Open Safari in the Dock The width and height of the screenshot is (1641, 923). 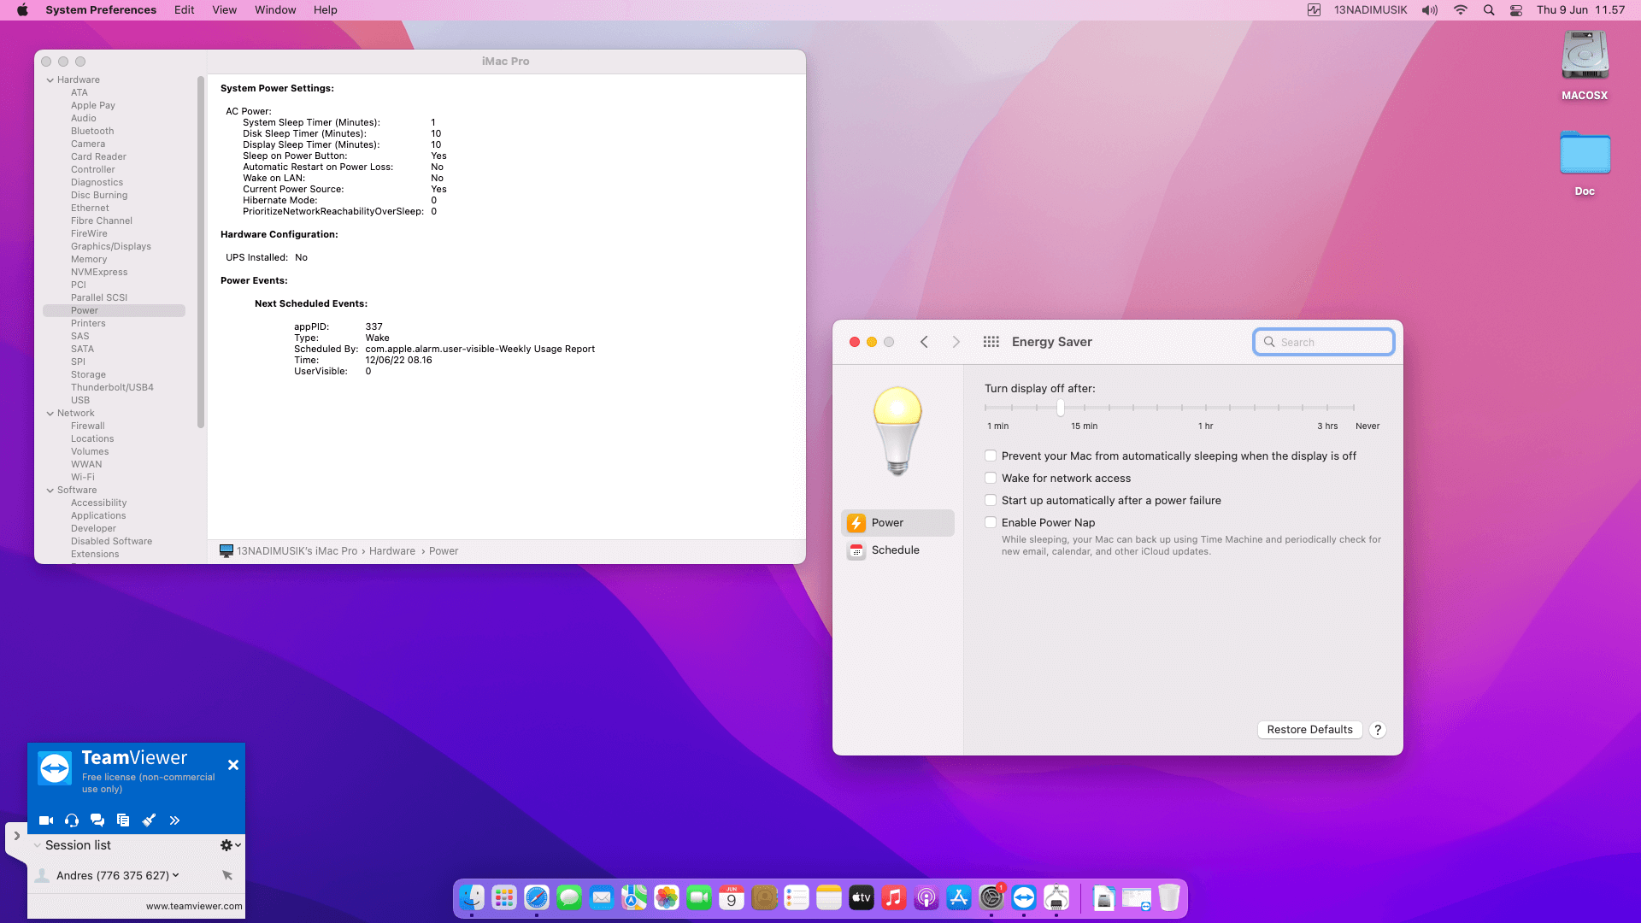(537, 897)
